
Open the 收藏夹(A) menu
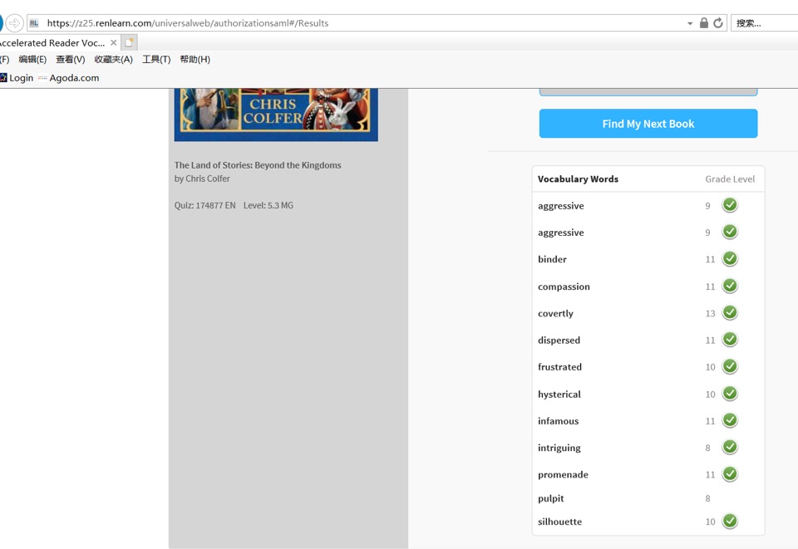[x=114, y=60]
